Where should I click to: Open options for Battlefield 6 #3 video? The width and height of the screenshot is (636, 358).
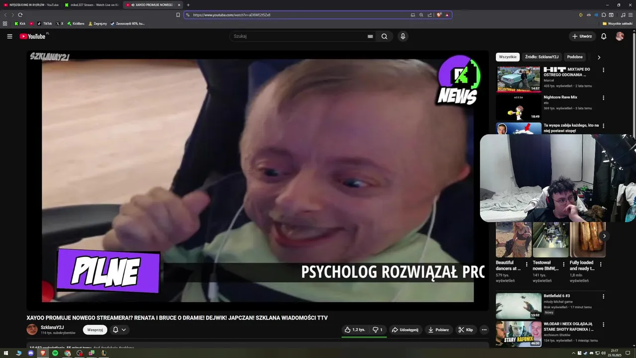point(603,296)
